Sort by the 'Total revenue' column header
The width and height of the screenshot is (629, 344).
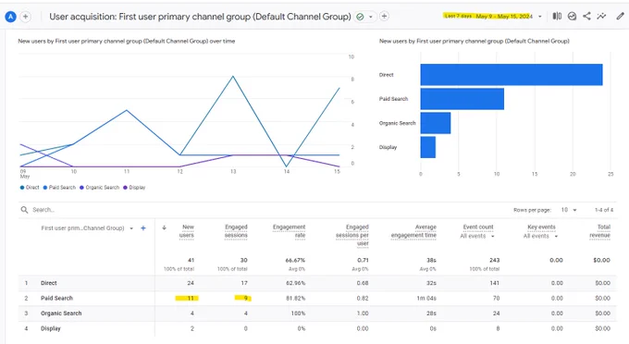click(x=599, y=231)
